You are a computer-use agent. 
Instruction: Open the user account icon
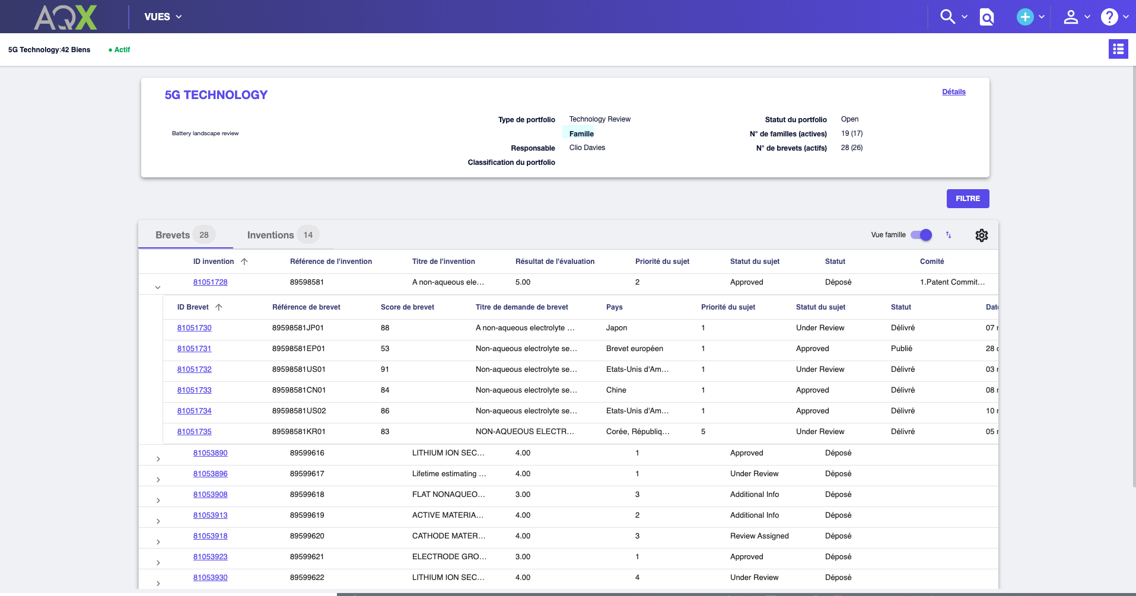point(1071,17)
